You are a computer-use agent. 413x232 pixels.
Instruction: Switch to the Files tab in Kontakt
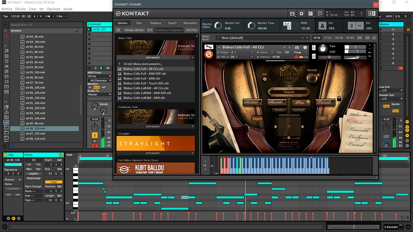coord(139,23)
